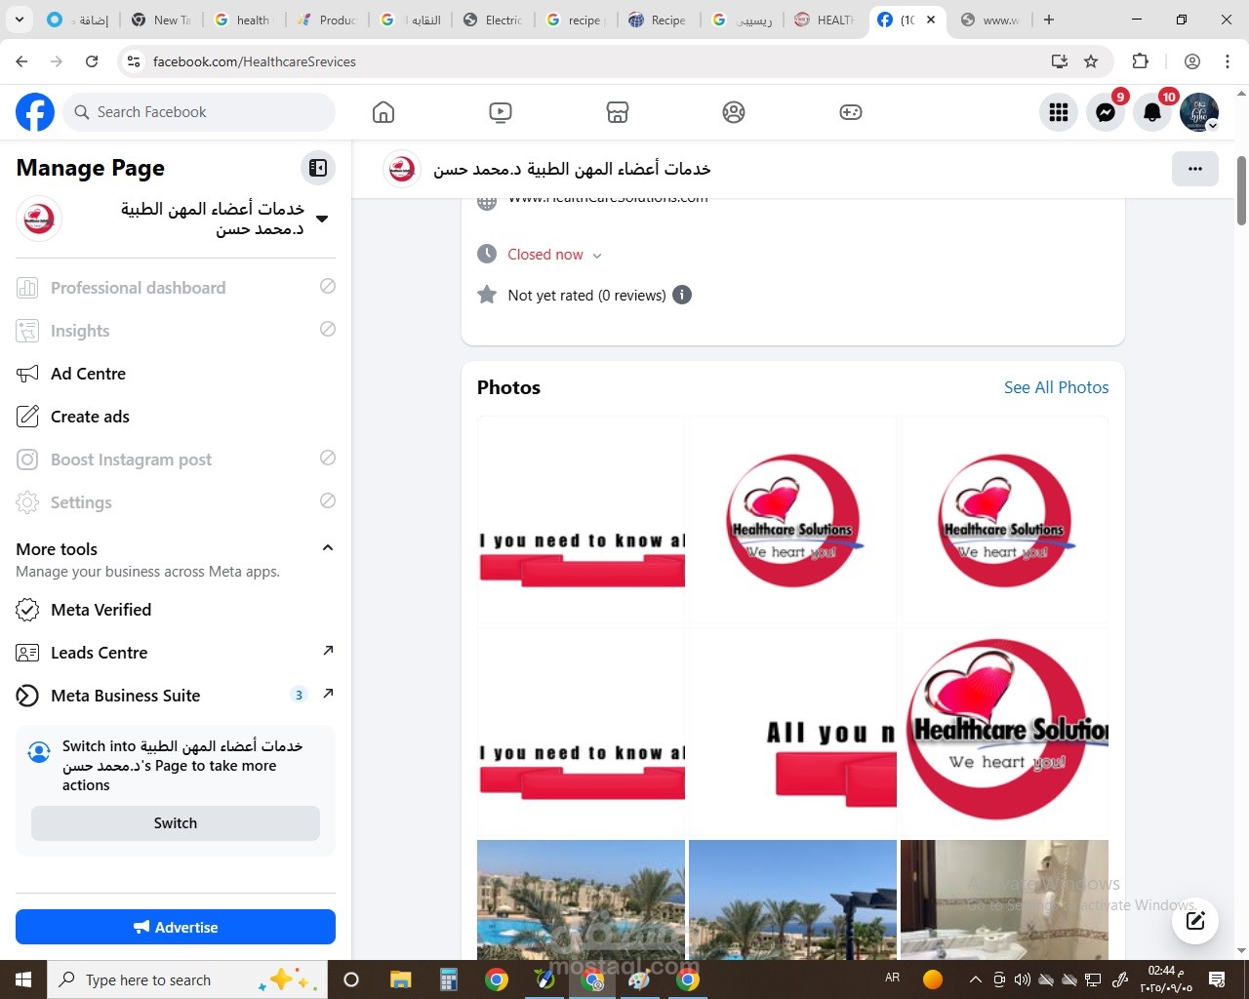The height and width of the screenshot is (999, 1249).
Task: Open Chrome three-dot menu
Action: [x=1227, y=61]
